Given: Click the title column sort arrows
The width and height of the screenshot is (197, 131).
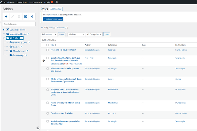Looking at the screenshot, I should [x=55, y=45].
